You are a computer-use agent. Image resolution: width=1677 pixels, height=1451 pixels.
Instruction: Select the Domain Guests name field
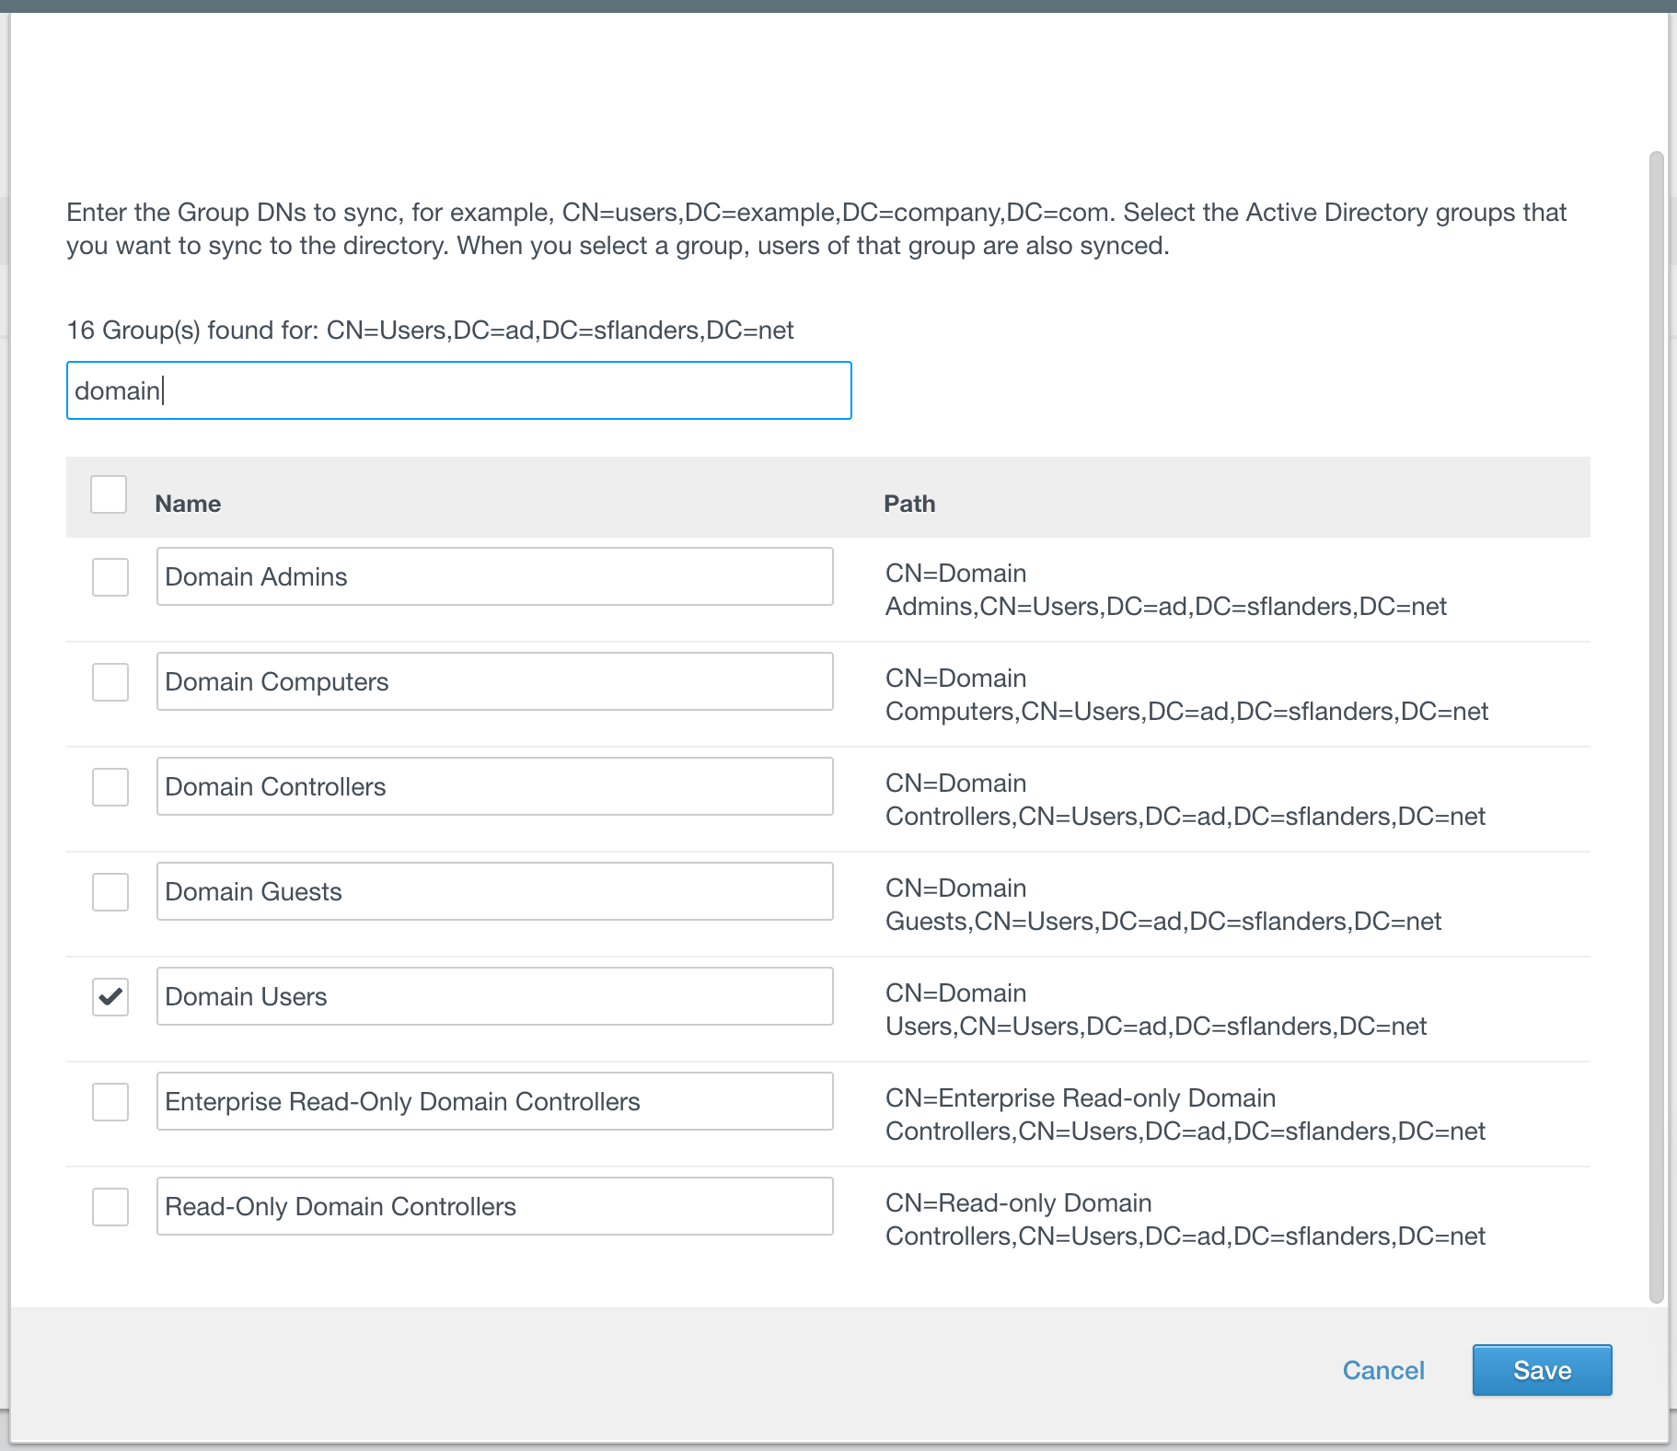point(494,892)
